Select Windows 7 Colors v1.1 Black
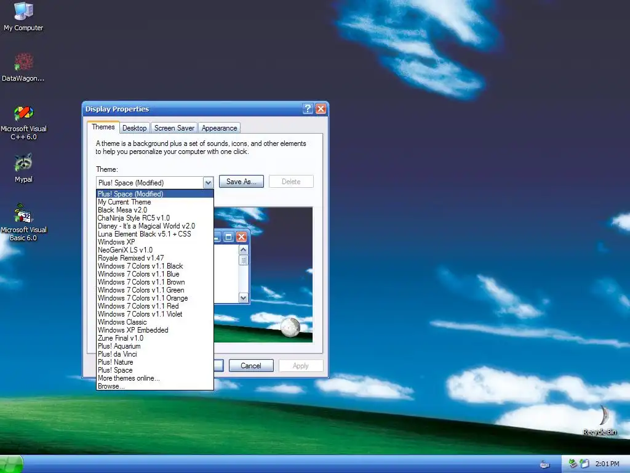This screenshot has height=473, width=630. tap(154, 266)
